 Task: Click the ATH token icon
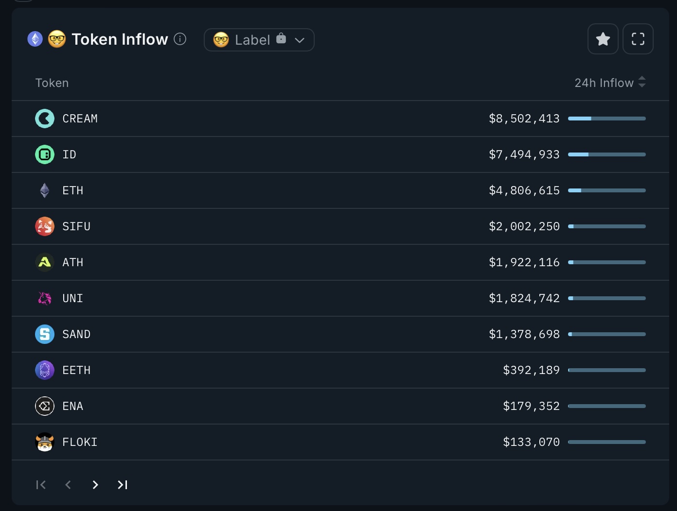(45, 262)
